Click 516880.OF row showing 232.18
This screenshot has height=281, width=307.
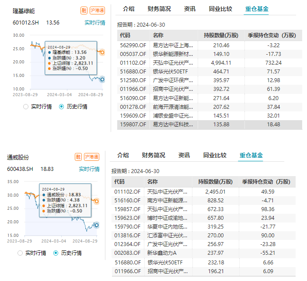pos(204,262)
